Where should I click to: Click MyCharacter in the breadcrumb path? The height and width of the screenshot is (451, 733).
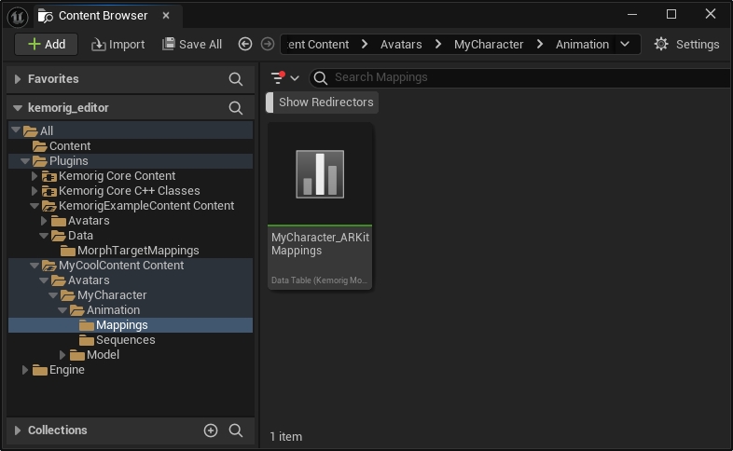pyautogui.click(x=489, y=45)
